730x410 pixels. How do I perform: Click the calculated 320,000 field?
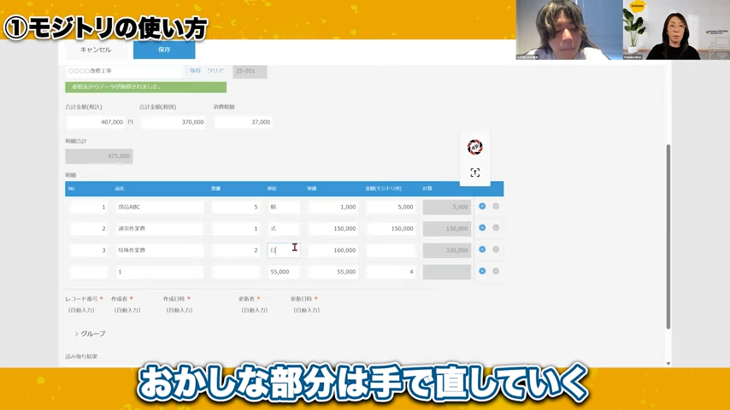447,250
